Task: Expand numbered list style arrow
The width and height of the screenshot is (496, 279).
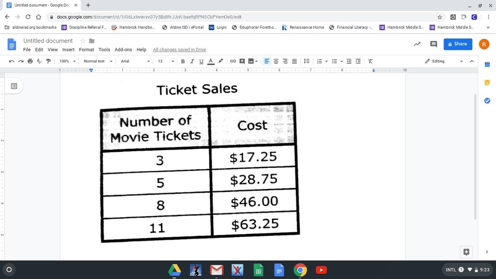Action: (x=326, y=61)
